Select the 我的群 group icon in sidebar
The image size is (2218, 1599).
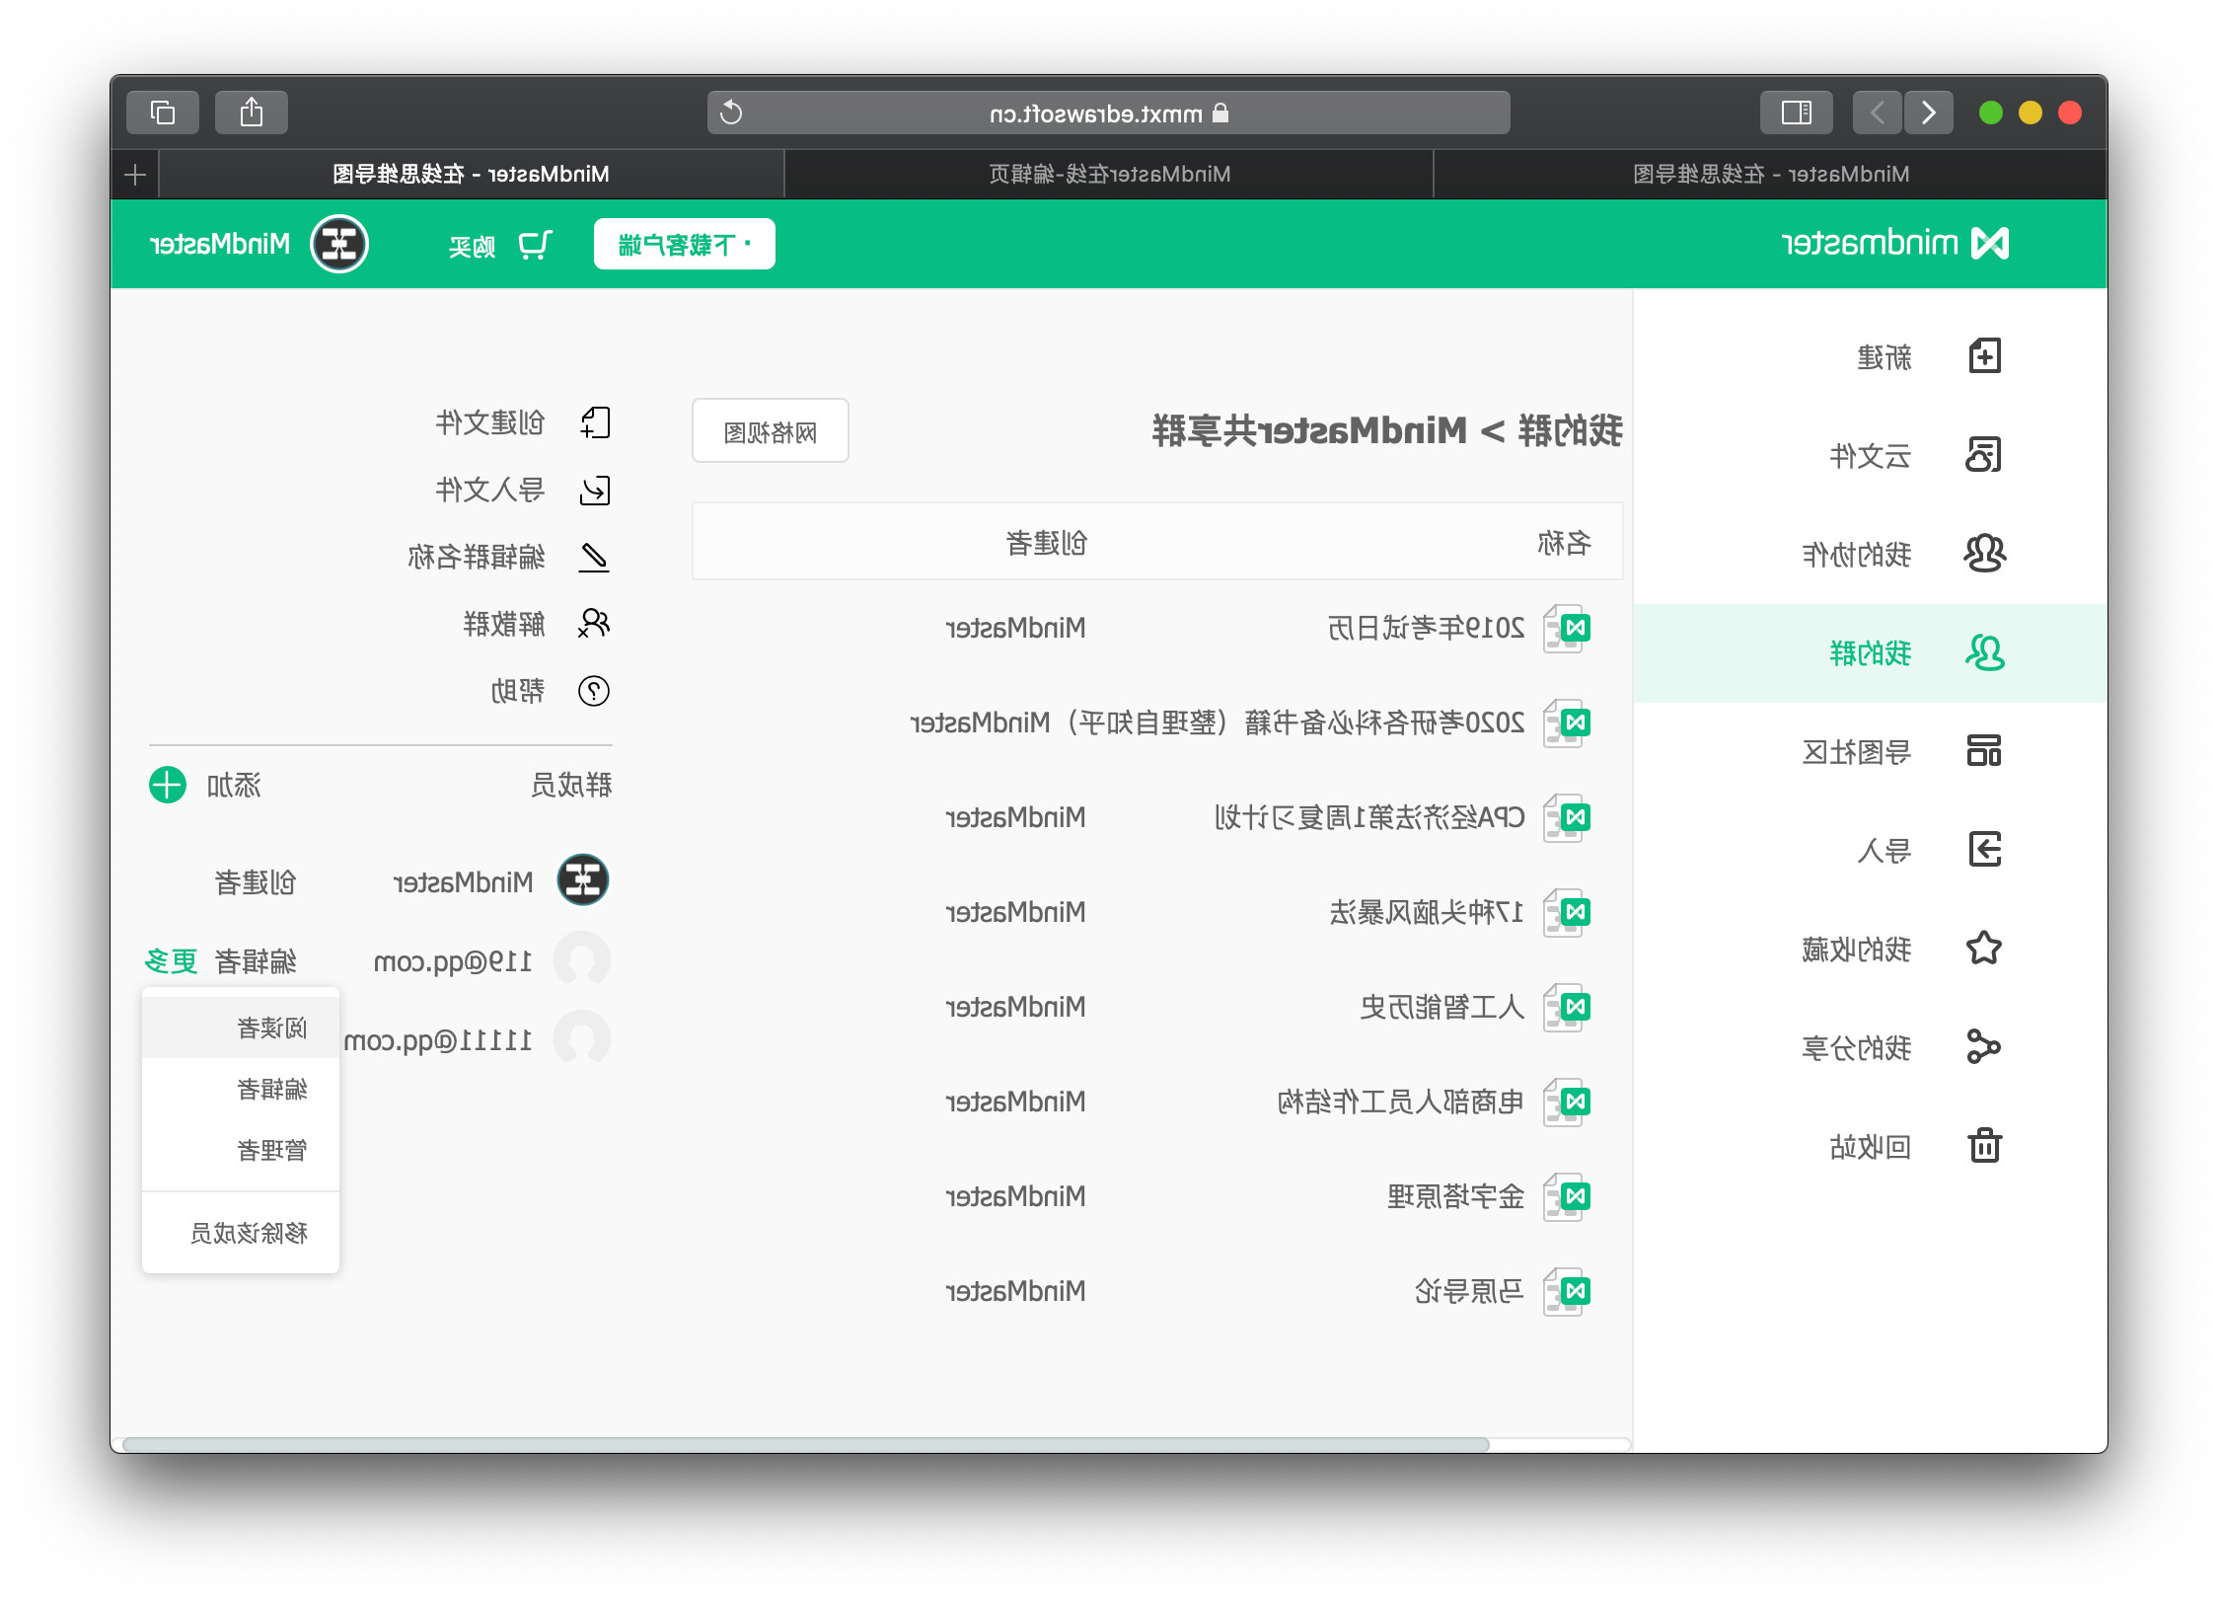[x=1984, y=652]
